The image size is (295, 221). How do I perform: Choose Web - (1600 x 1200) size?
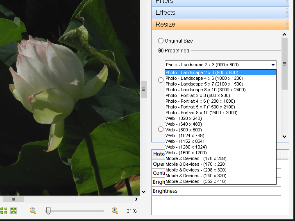click(186, 153)
